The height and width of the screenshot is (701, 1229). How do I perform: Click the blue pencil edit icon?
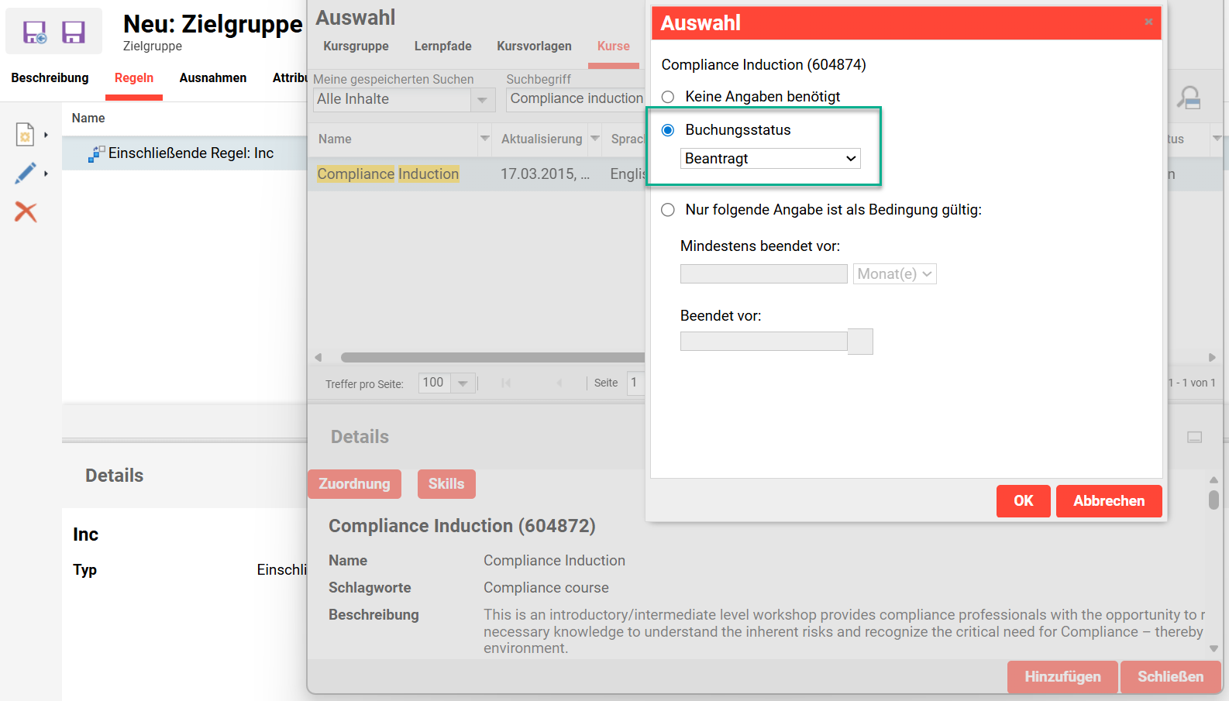pos(25,173)
